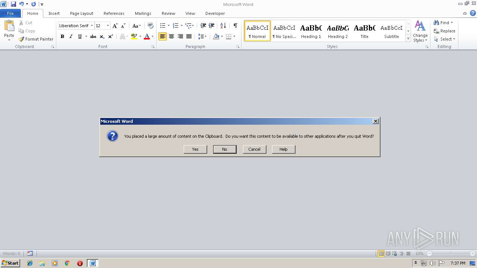Switch to the Page Layout tab

pyautogui.click(x=82, y=13)
